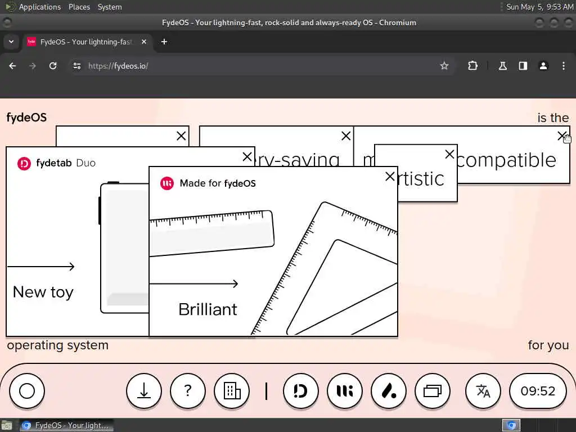Close the saving word card

(346, 136)
